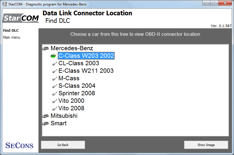Image resolution: width=234 pixels, height=155 pixels.
Task: Select Sprinter 2008 model
Action: coord(77,93)
